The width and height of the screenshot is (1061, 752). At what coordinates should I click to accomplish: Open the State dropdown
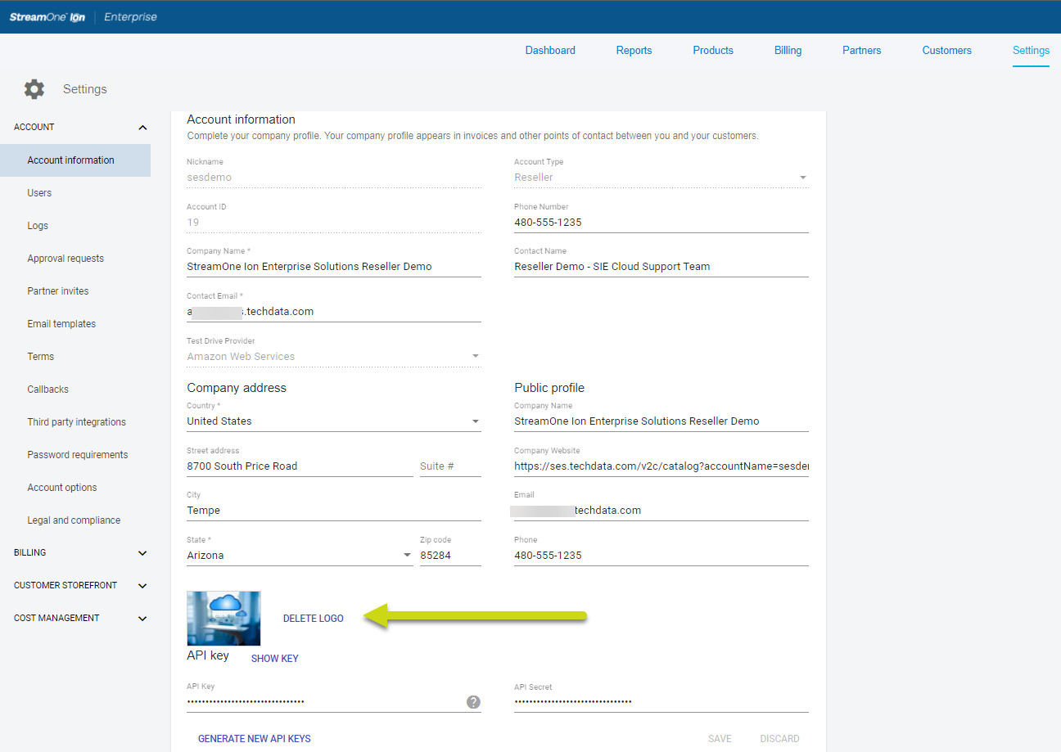click(x=300, y=556)
